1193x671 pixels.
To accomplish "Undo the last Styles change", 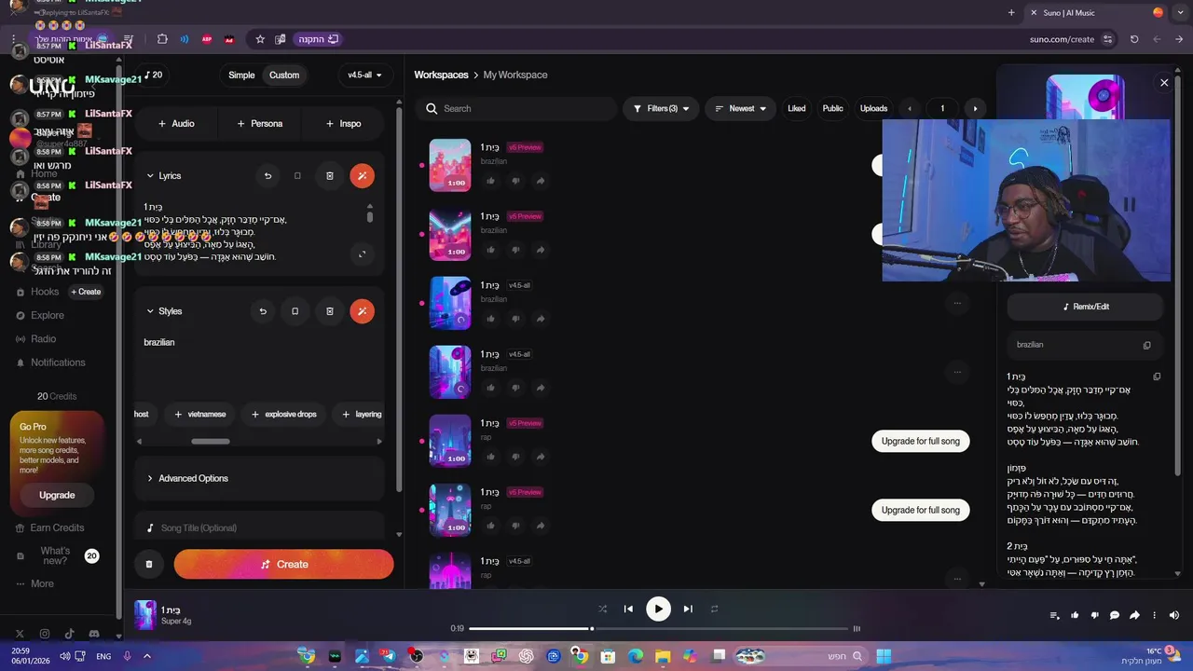I will (263, 311).
